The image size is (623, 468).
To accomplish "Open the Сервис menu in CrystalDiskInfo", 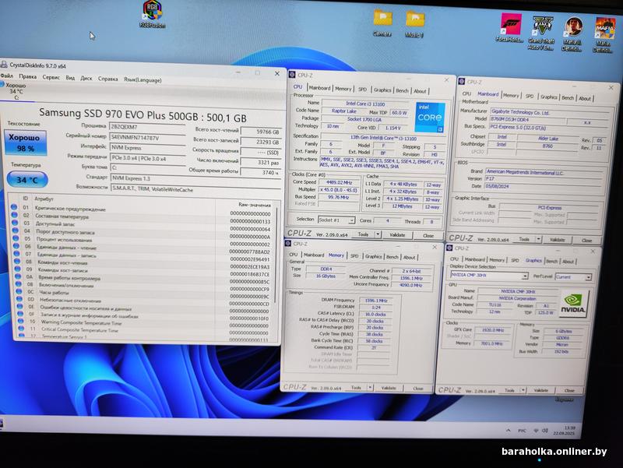I will 51,79.
